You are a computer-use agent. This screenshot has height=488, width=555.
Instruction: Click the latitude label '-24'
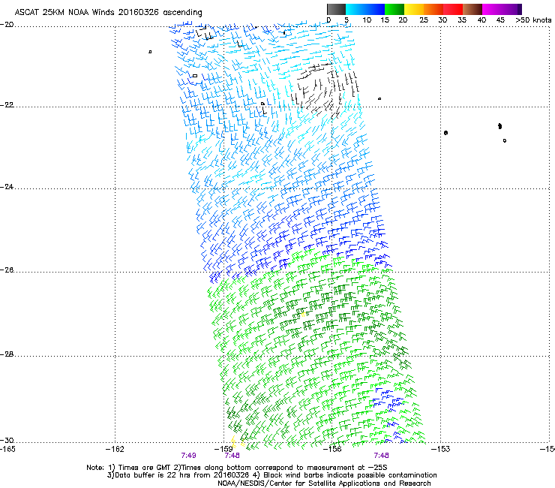(x=7, y=187)
